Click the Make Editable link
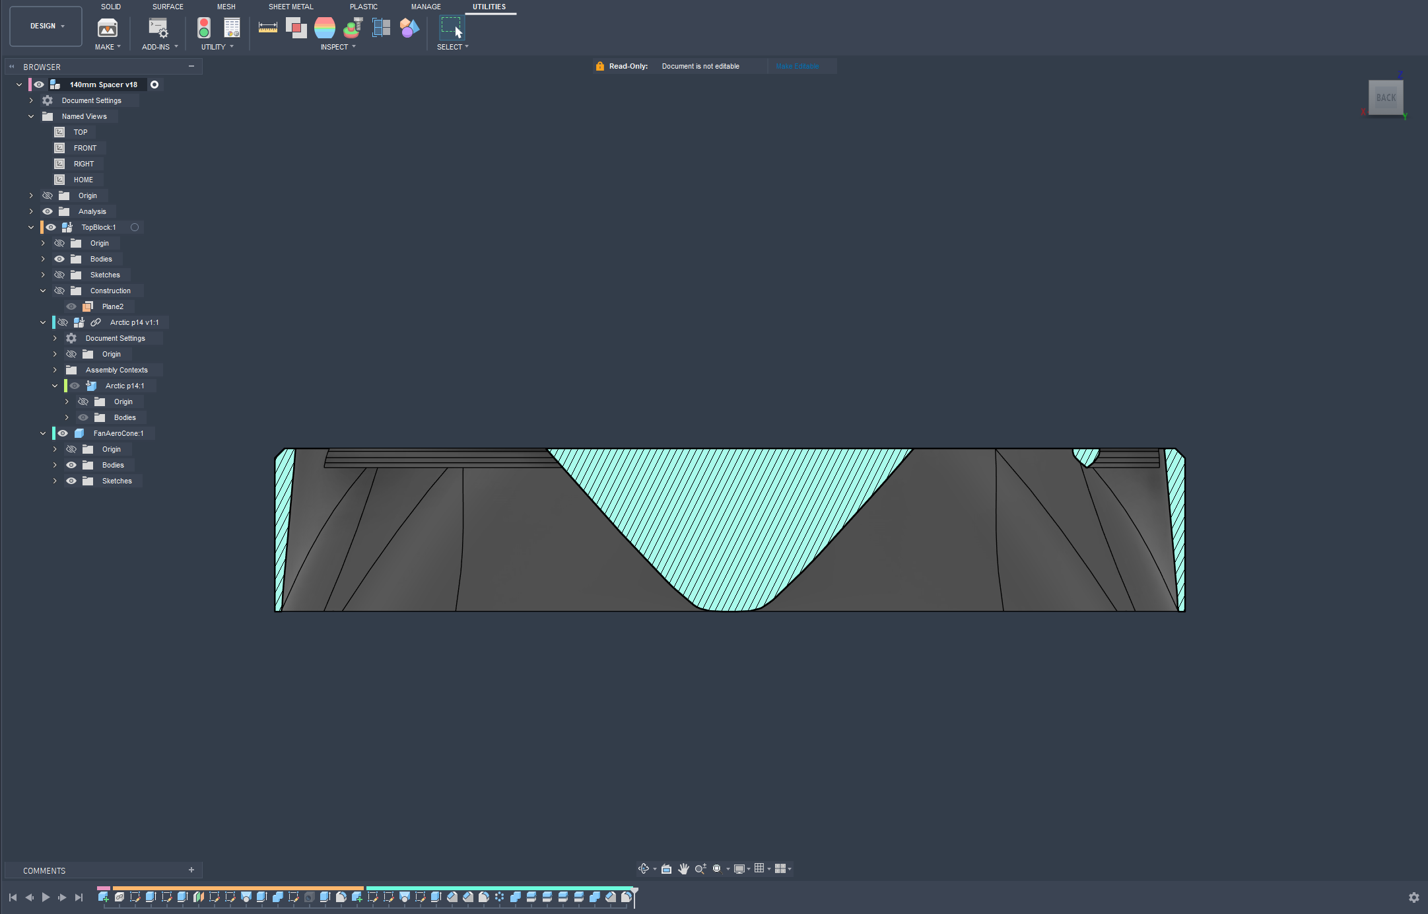 (797, 66)
